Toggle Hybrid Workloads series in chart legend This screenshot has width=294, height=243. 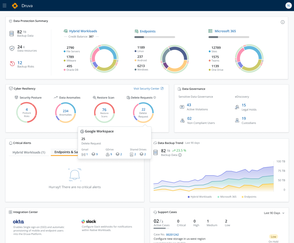199,197
